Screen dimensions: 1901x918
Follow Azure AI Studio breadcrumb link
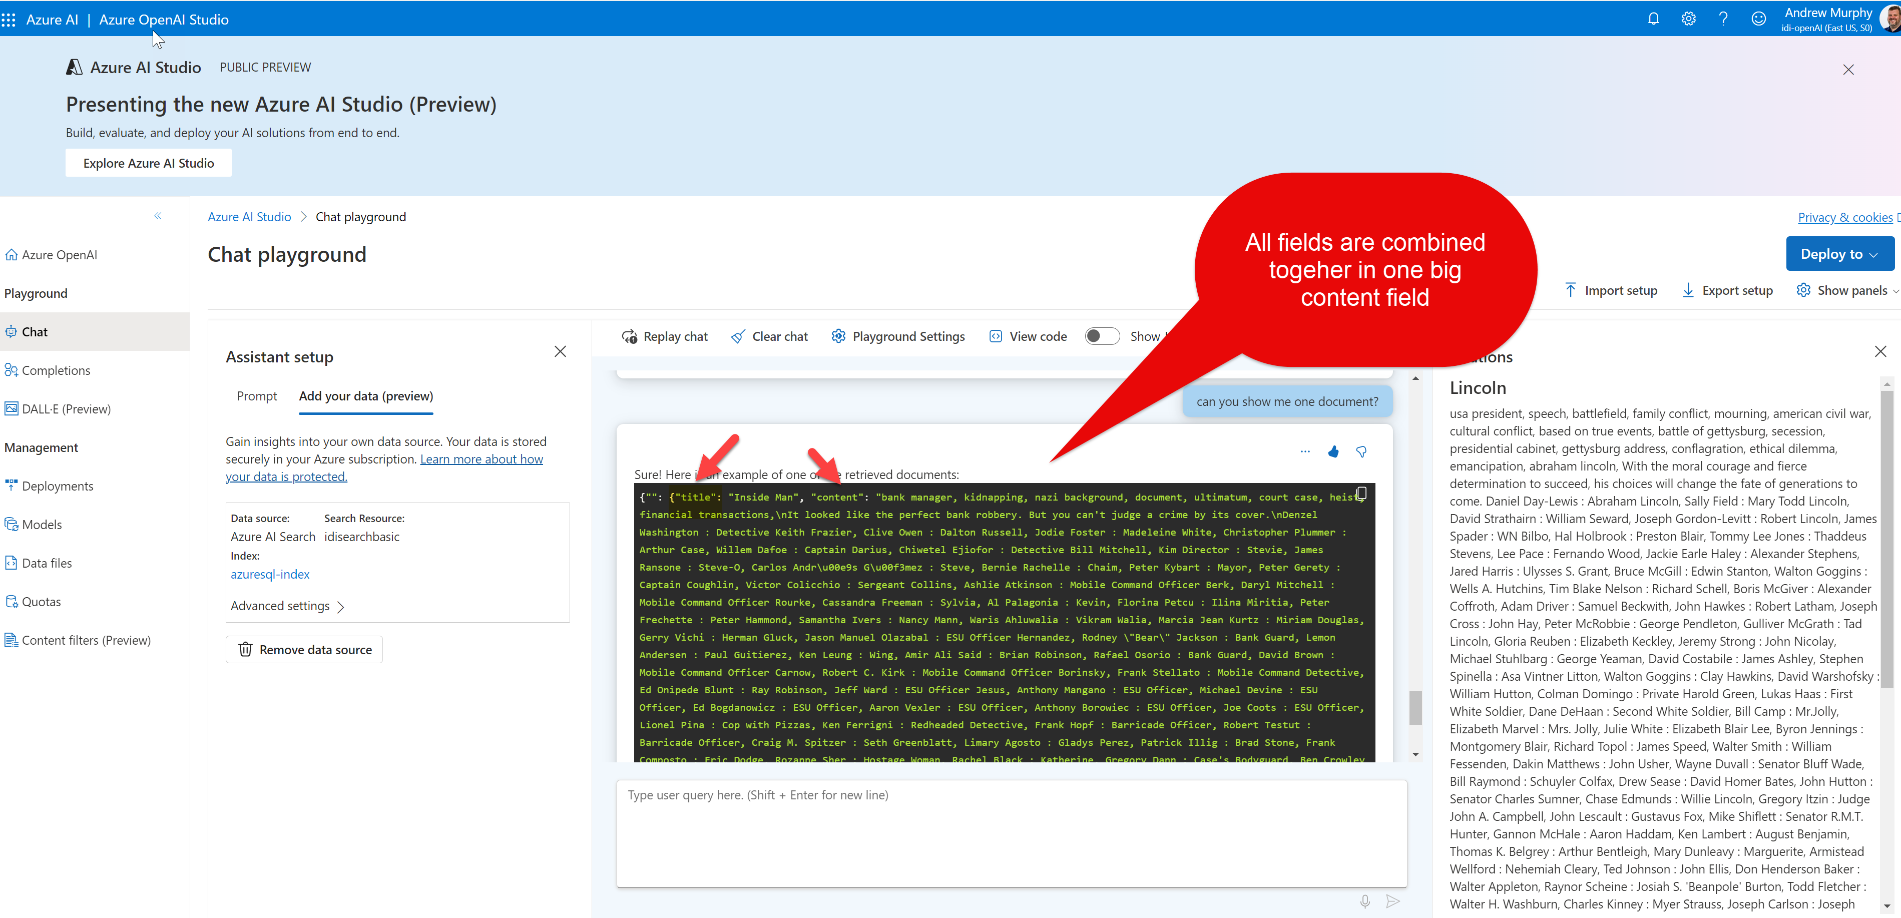point(249,217)
